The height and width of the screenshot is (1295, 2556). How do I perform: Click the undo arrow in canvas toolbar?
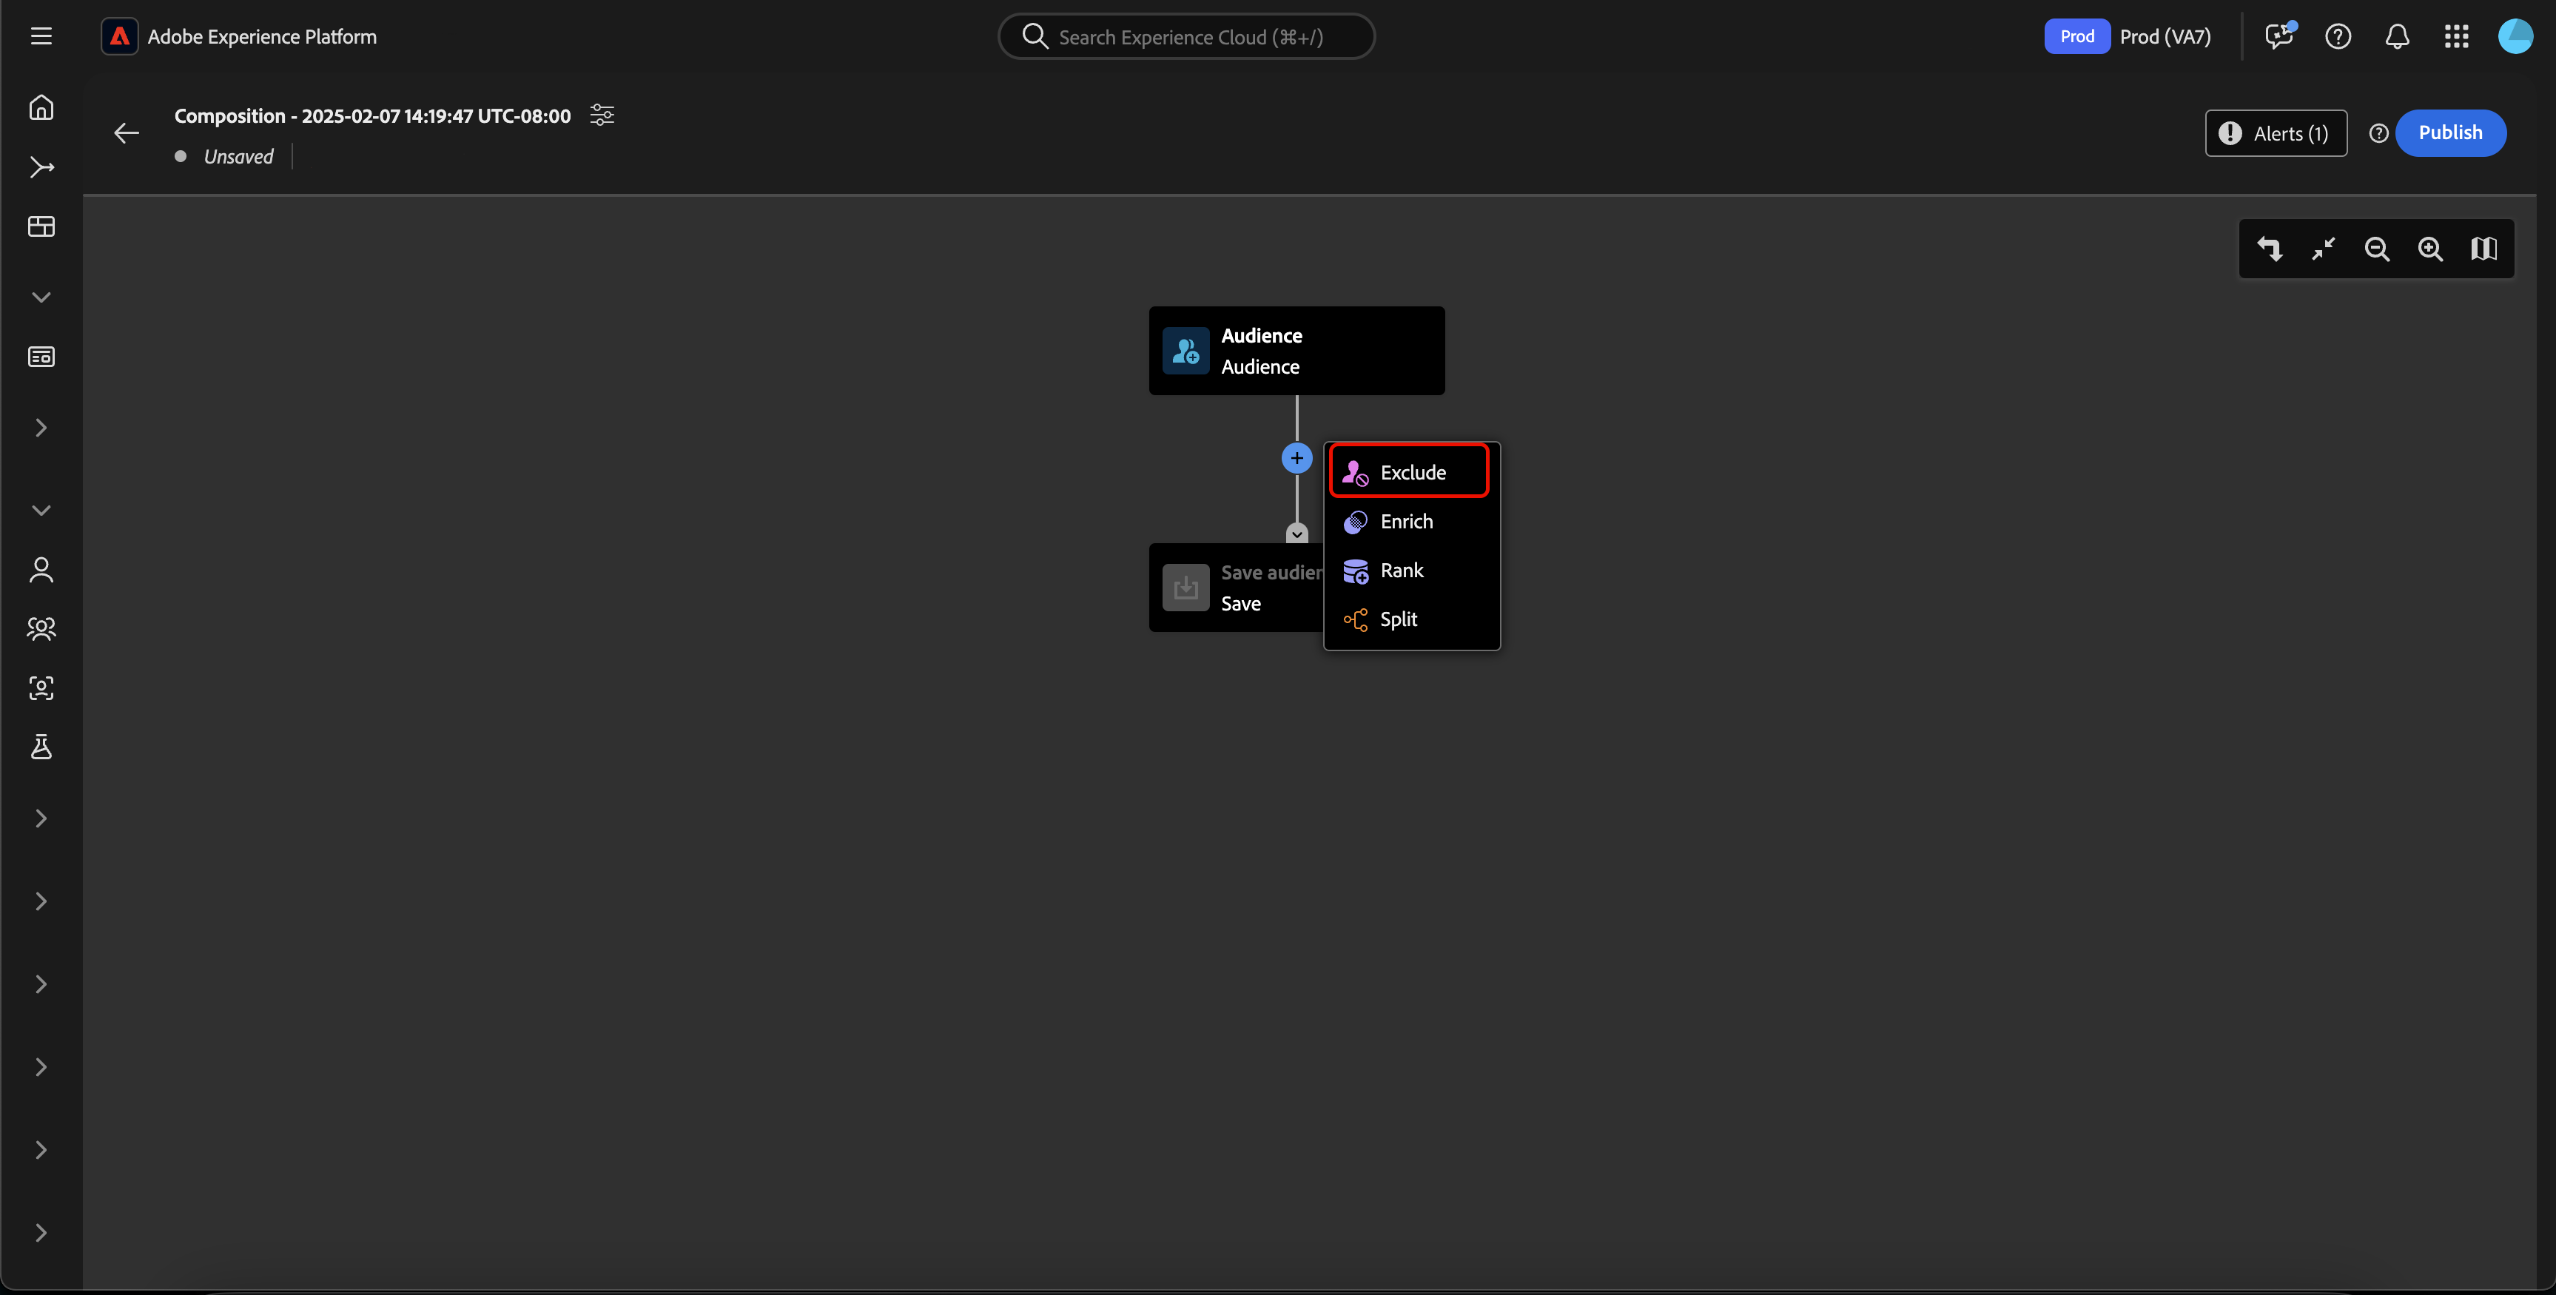(2270, 249)
